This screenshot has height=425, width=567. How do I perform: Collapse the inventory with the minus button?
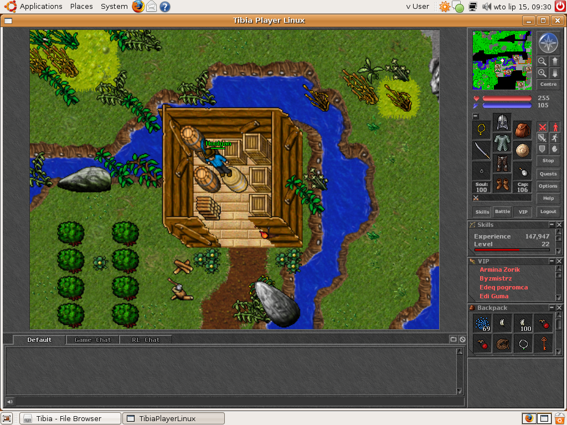tap(476, 116)
